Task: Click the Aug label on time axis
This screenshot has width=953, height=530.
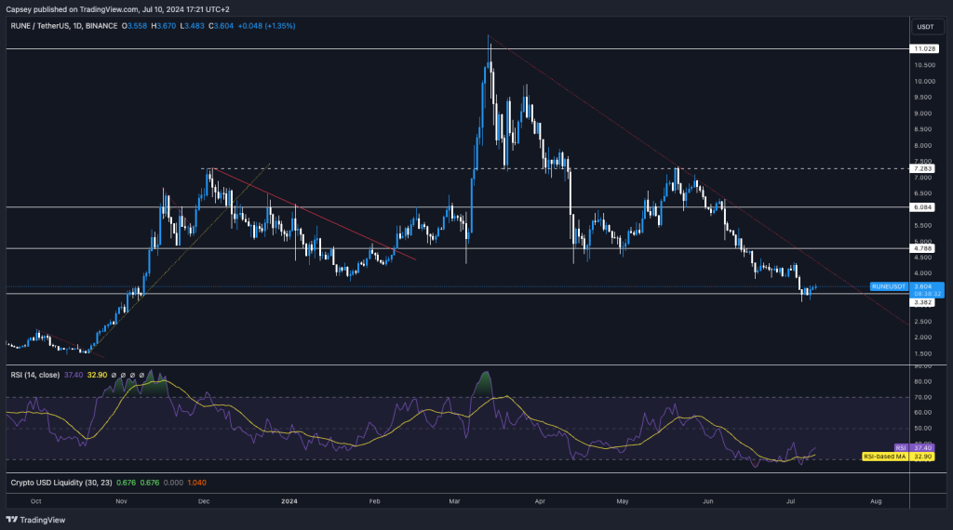Action: click(x=876, y=499)
